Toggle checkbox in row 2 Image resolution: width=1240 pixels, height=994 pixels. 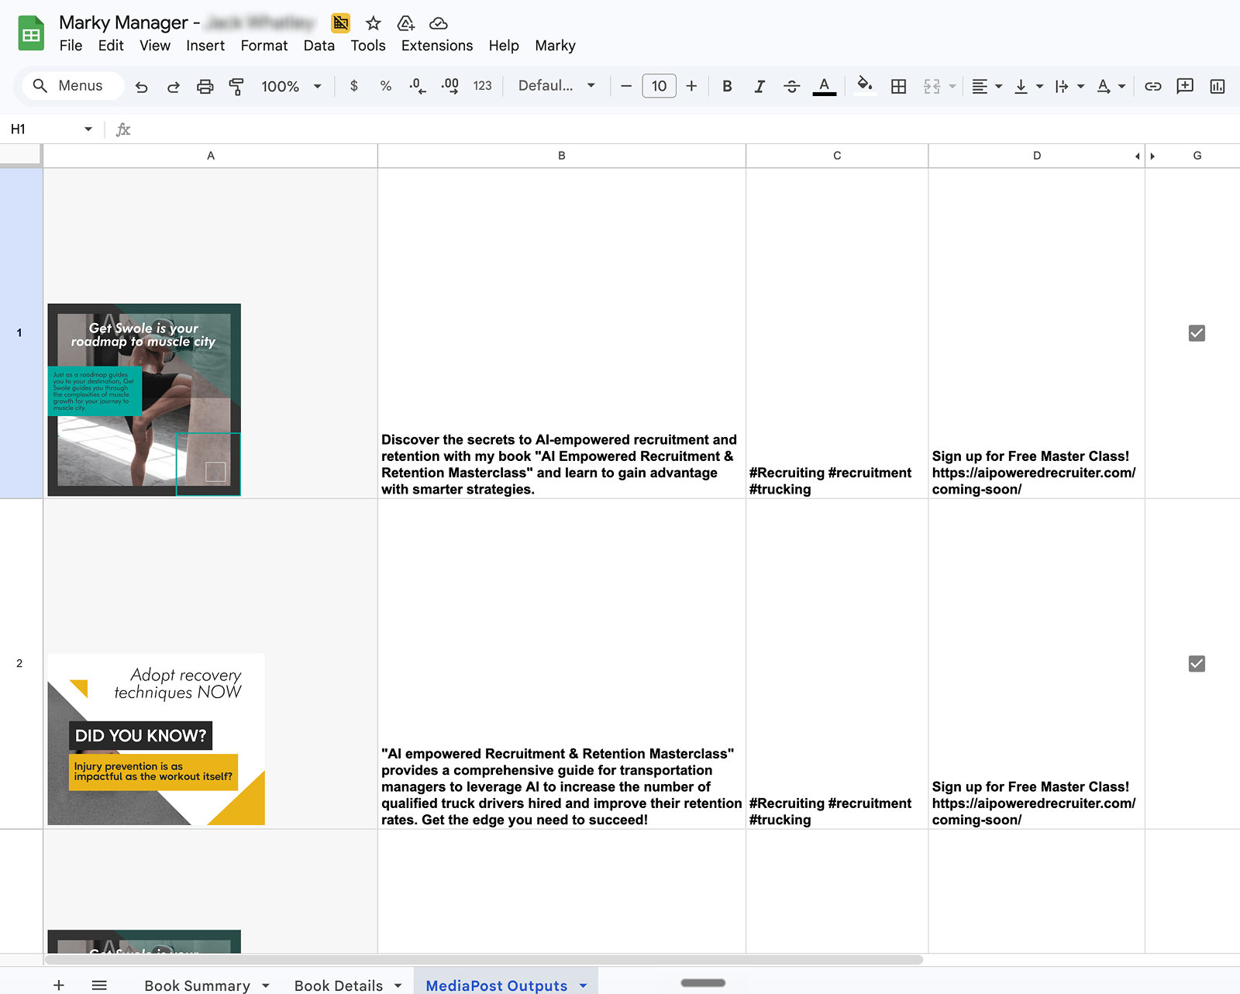coord(1197,664)
